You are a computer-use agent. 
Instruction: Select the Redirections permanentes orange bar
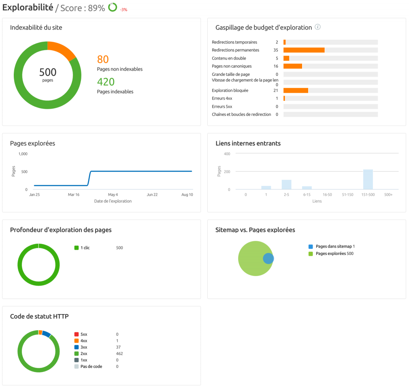pyautogui.click(x=304, y=50)
